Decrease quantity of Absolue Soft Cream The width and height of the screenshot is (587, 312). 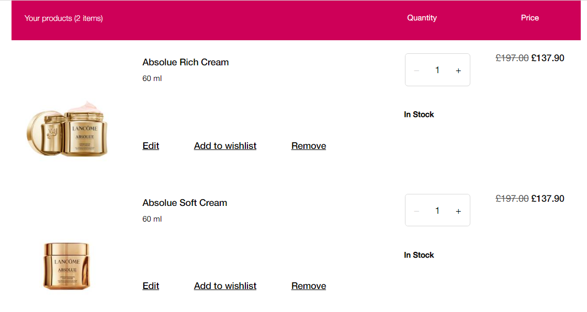416,211
